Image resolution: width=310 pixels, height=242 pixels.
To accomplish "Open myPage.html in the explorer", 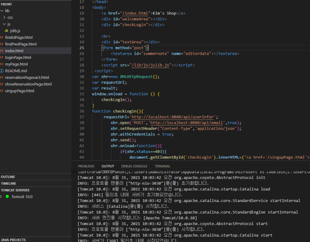I will pyautogui.click(x=17, y=64).
